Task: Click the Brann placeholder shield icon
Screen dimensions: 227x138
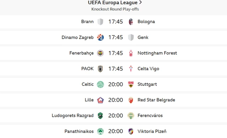Action: [x=100, y=22]
